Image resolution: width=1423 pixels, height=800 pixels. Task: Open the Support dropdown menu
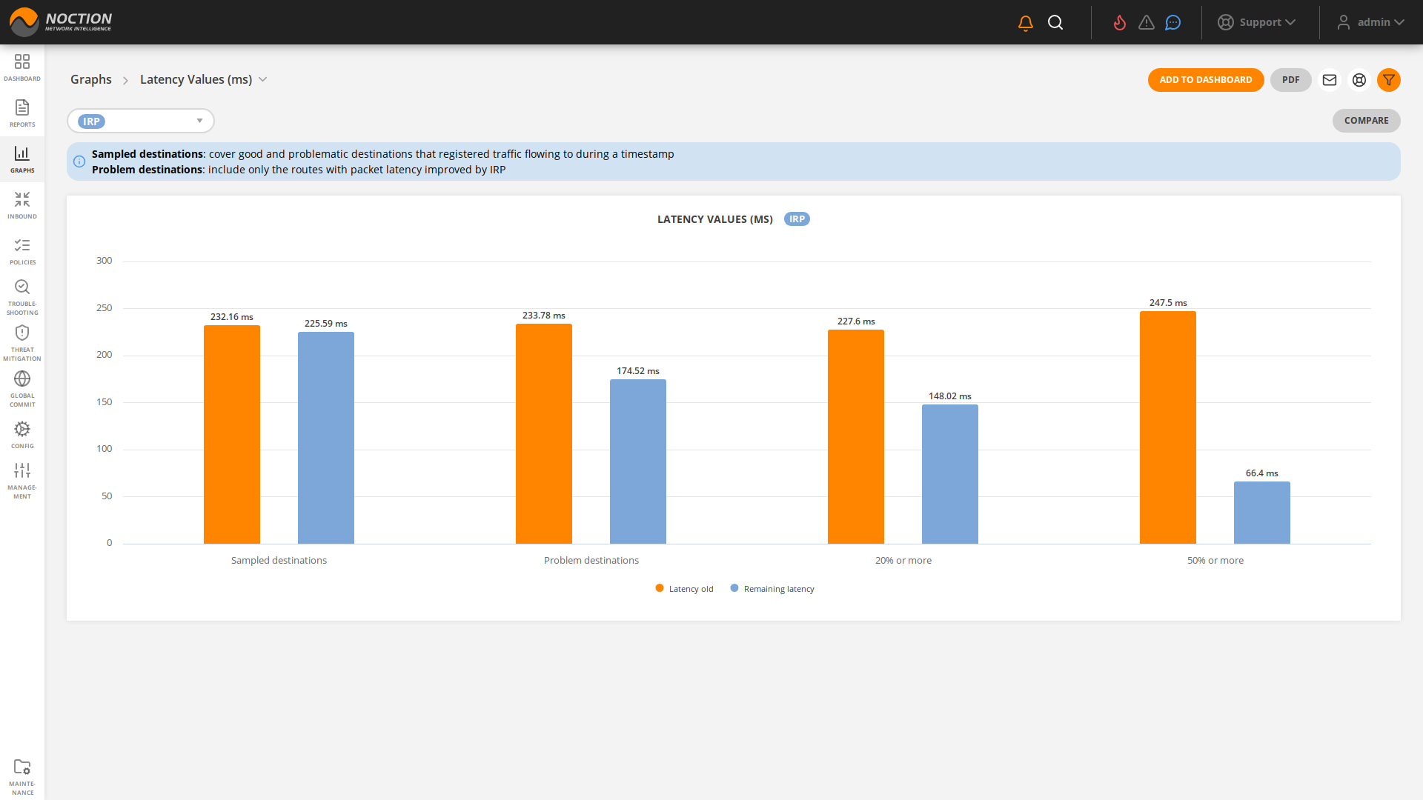pyautogui.click(x=1258, y=22)
